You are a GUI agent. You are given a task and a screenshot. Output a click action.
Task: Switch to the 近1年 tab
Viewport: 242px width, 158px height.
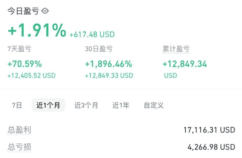(121, 105)
